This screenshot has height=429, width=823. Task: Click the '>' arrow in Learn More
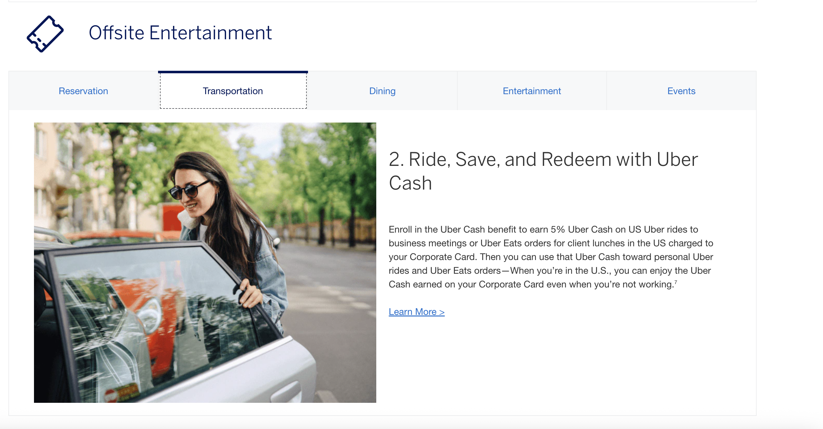tap(441, 312)
